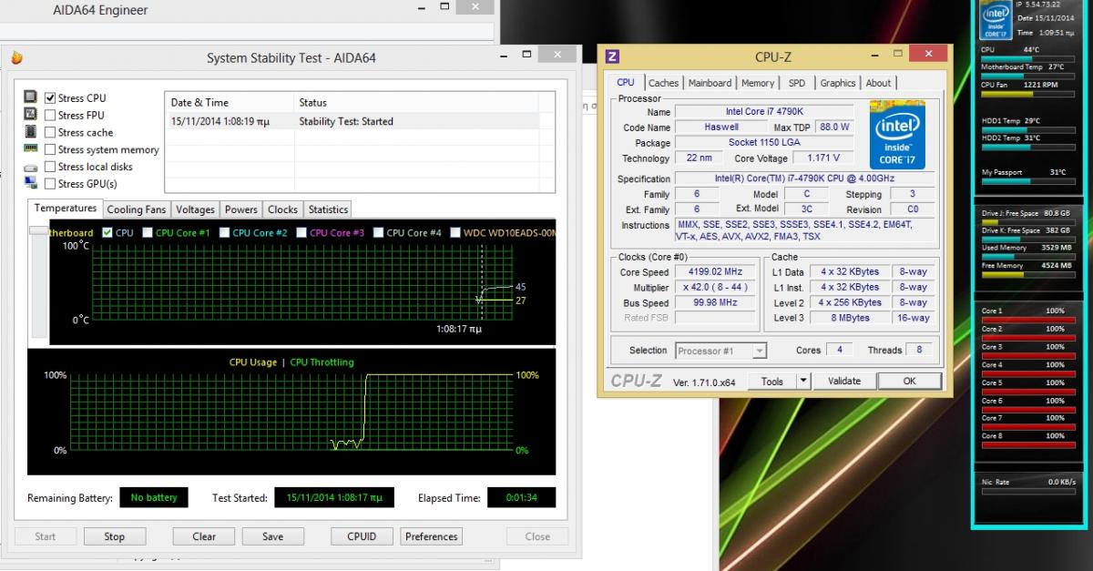Switch to the Cooling Fans tab
1093x571 pixels.
[x=138, y=209]
